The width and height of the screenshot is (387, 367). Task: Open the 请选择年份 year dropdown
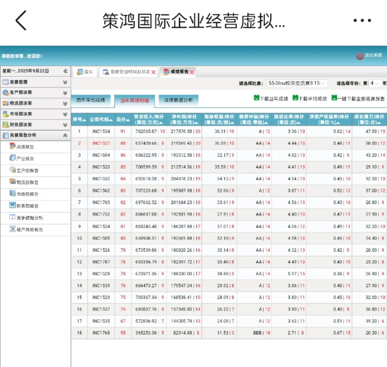pyautogui.click(x=374, y=83)
